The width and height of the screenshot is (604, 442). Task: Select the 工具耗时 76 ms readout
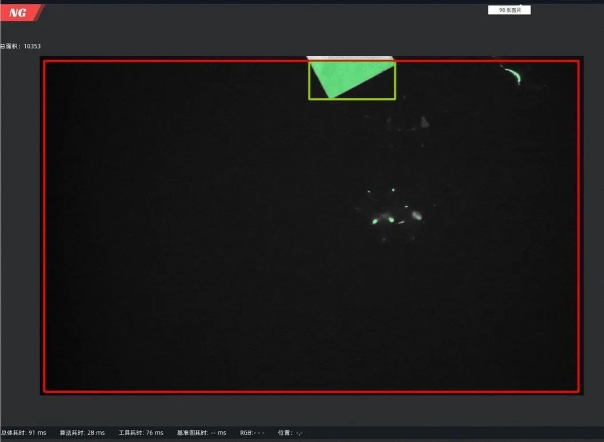[141, 433]
